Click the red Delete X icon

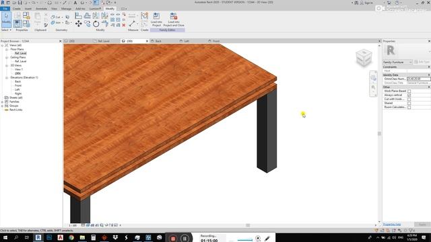124,25
